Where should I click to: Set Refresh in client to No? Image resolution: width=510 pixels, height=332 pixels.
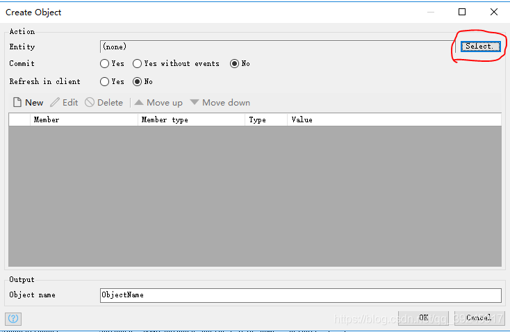(x=138, y=82)
